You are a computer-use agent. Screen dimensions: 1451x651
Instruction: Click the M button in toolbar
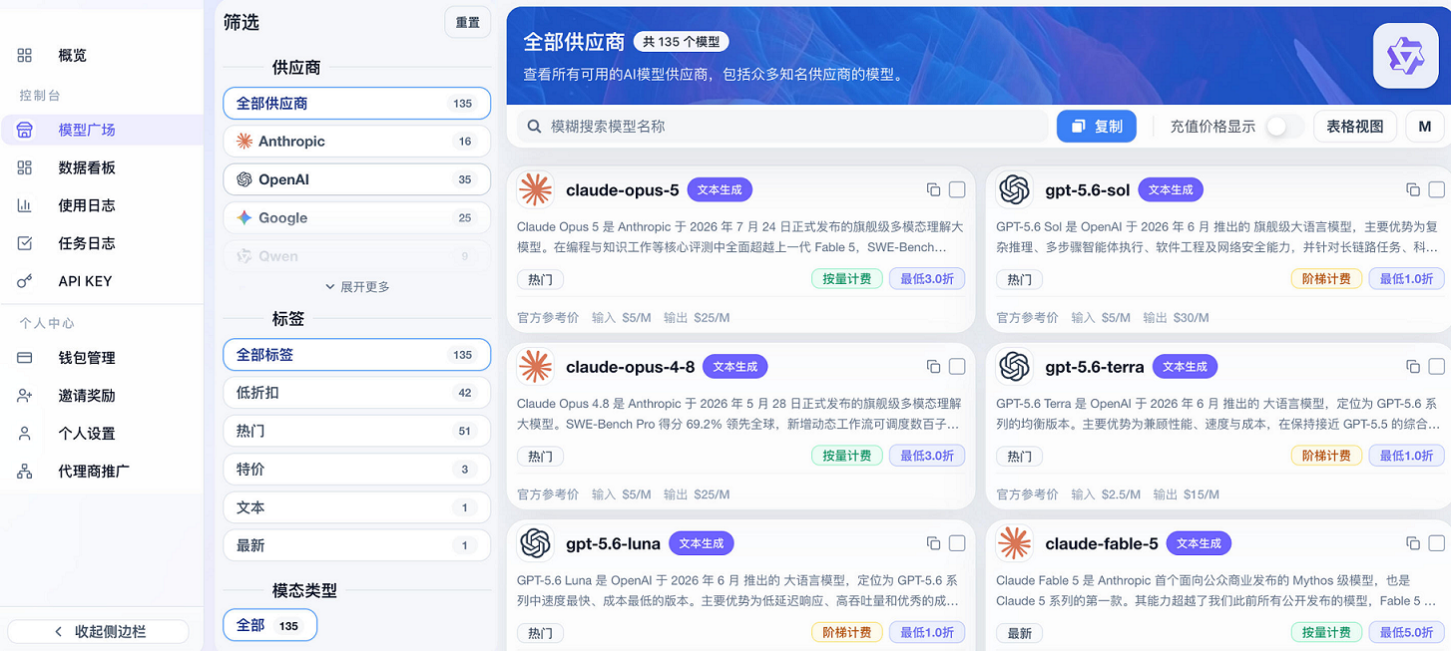click(x=1425, y=127)
